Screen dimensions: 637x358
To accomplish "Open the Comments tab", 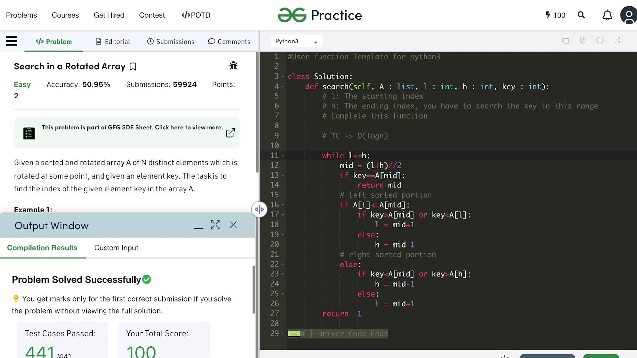I will coord(229,41).
